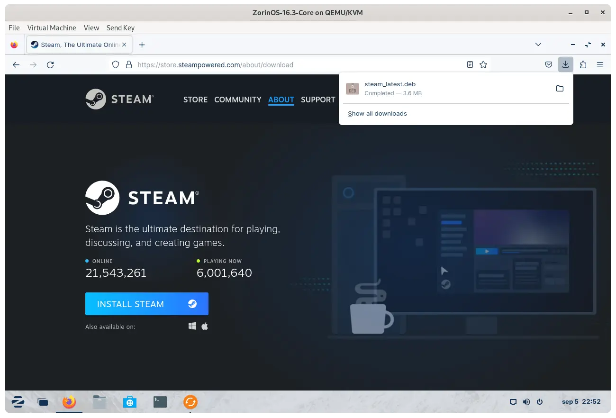Click the large STEAM hero logo

142,198
